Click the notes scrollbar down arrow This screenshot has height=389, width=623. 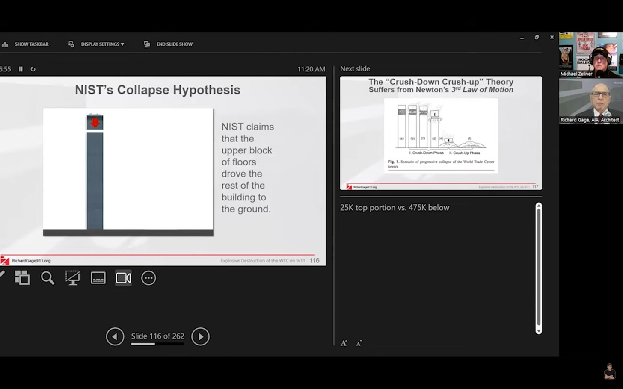coord(539,331)
